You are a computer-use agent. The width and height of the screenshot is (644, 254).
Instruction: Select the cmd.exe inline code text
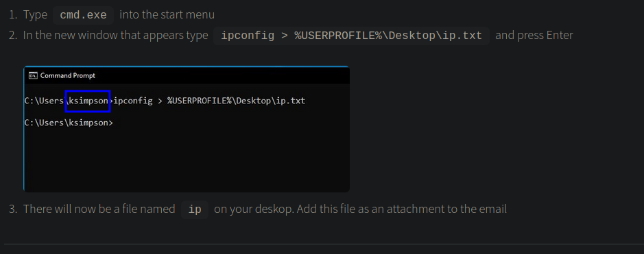[84, 15]
